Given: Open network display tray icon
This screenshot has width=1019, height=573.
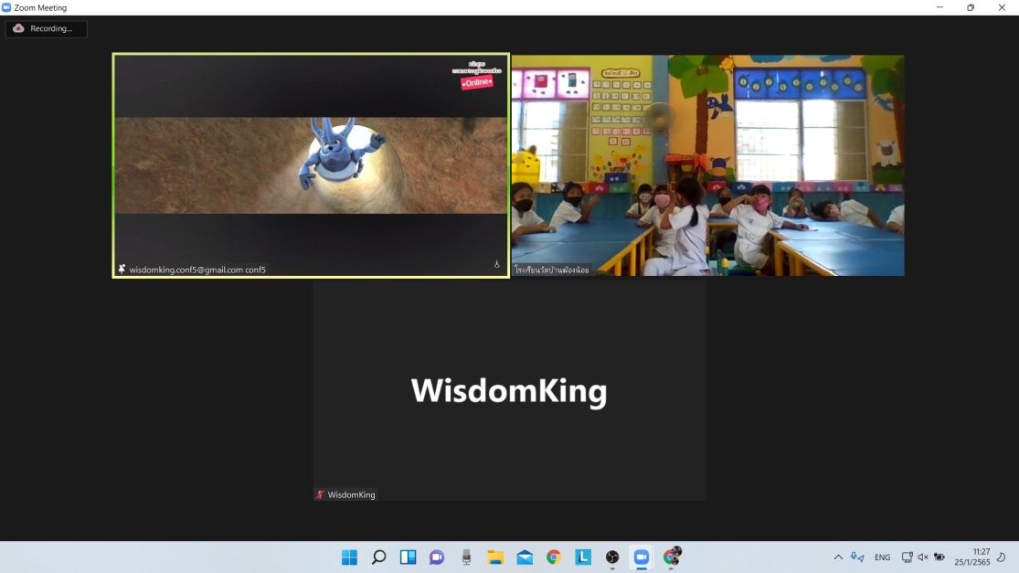Looking at the screenshot, I should pos(907,557).
